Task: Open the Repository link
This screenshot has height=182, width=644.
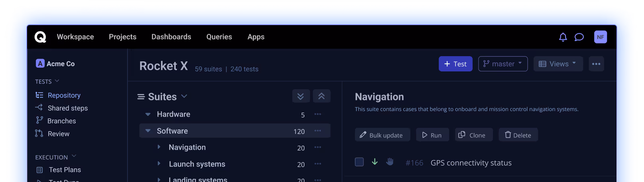Action: point(64,96)
